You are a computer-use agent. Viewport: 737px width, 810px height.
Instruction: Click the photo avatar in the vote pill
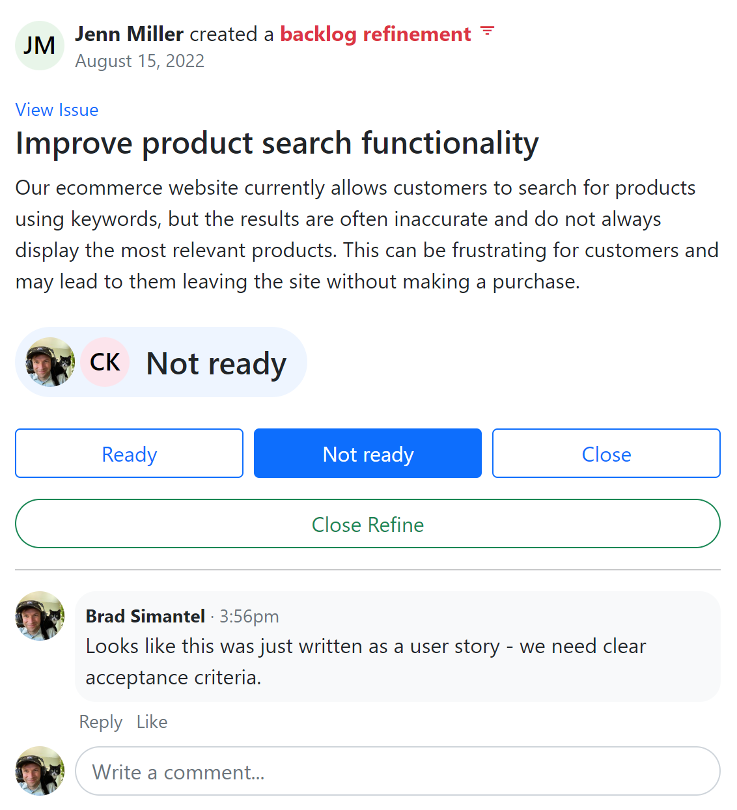[x=50, y=362]
